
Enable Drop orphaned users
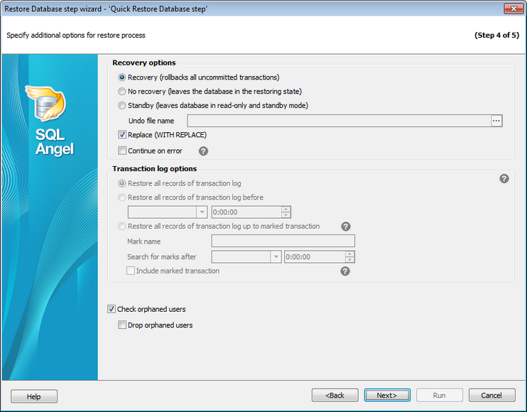click(122, 325)
